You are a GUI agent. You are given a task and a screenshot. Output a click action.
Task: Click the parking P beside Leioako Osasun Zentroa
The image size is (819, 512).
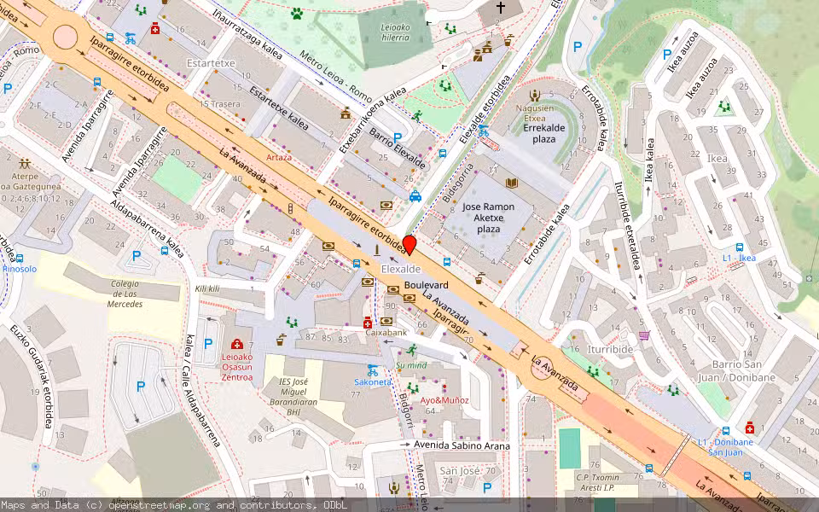[x=208, y=343]
